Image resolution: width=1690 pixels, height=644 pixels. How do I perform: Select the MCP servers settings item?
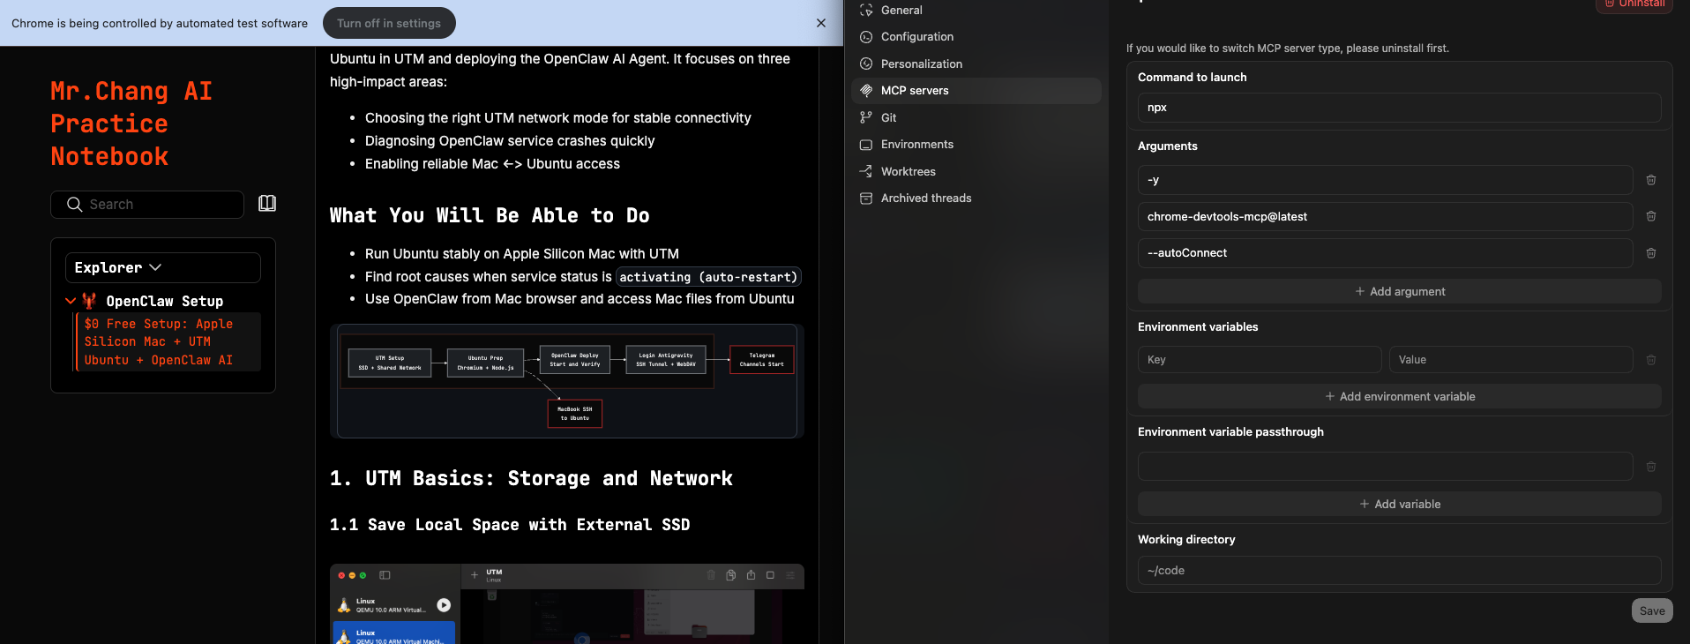(x=915, y=91)
